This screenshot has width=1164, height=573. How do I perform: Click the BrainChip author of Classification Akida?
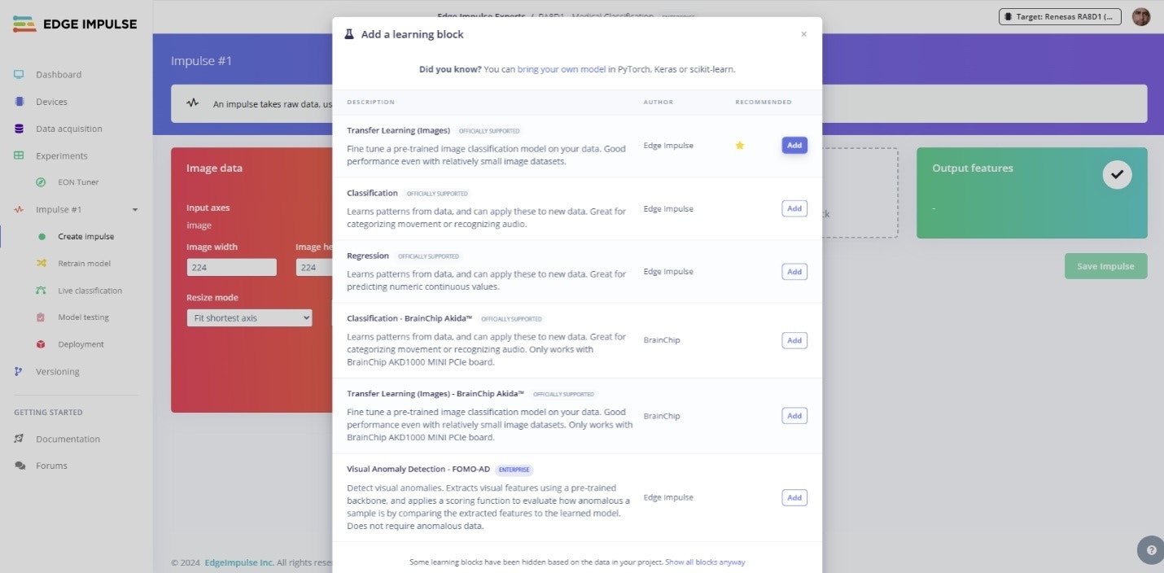coord(662,340)
